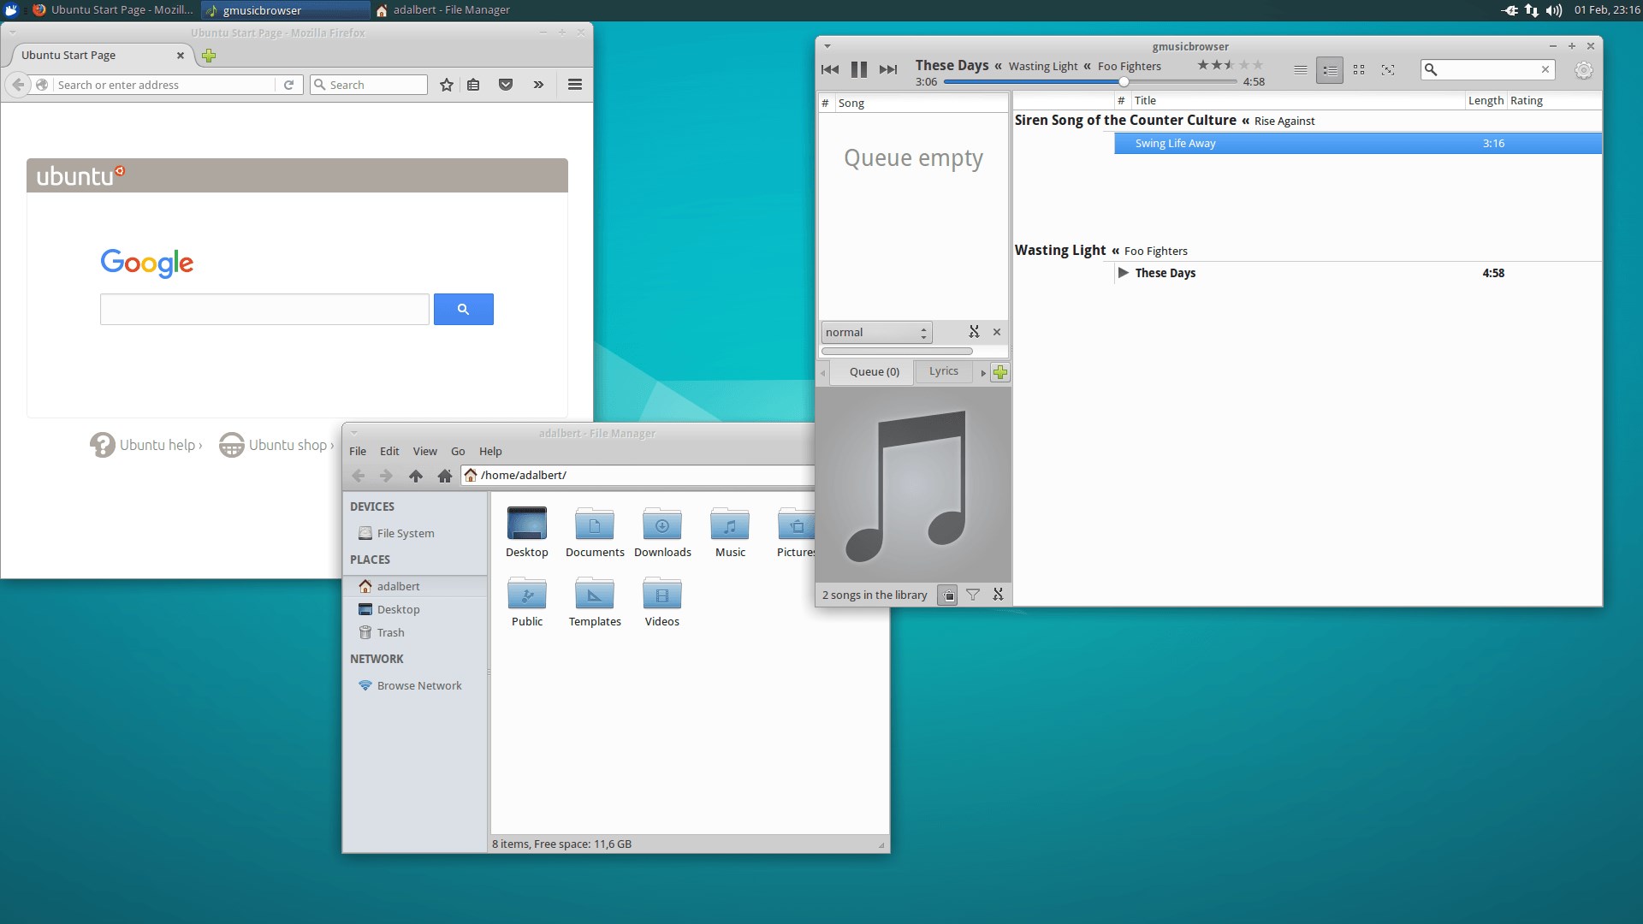Open the gmusicbrowser window menu arrow
Screen dimensions: 1643x924
pyautogui.click(x=827, y=46)
